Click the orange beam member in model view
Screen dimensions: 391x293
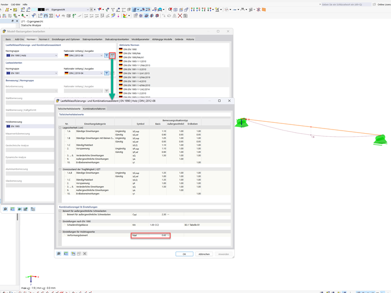click(x=311, y=127)
